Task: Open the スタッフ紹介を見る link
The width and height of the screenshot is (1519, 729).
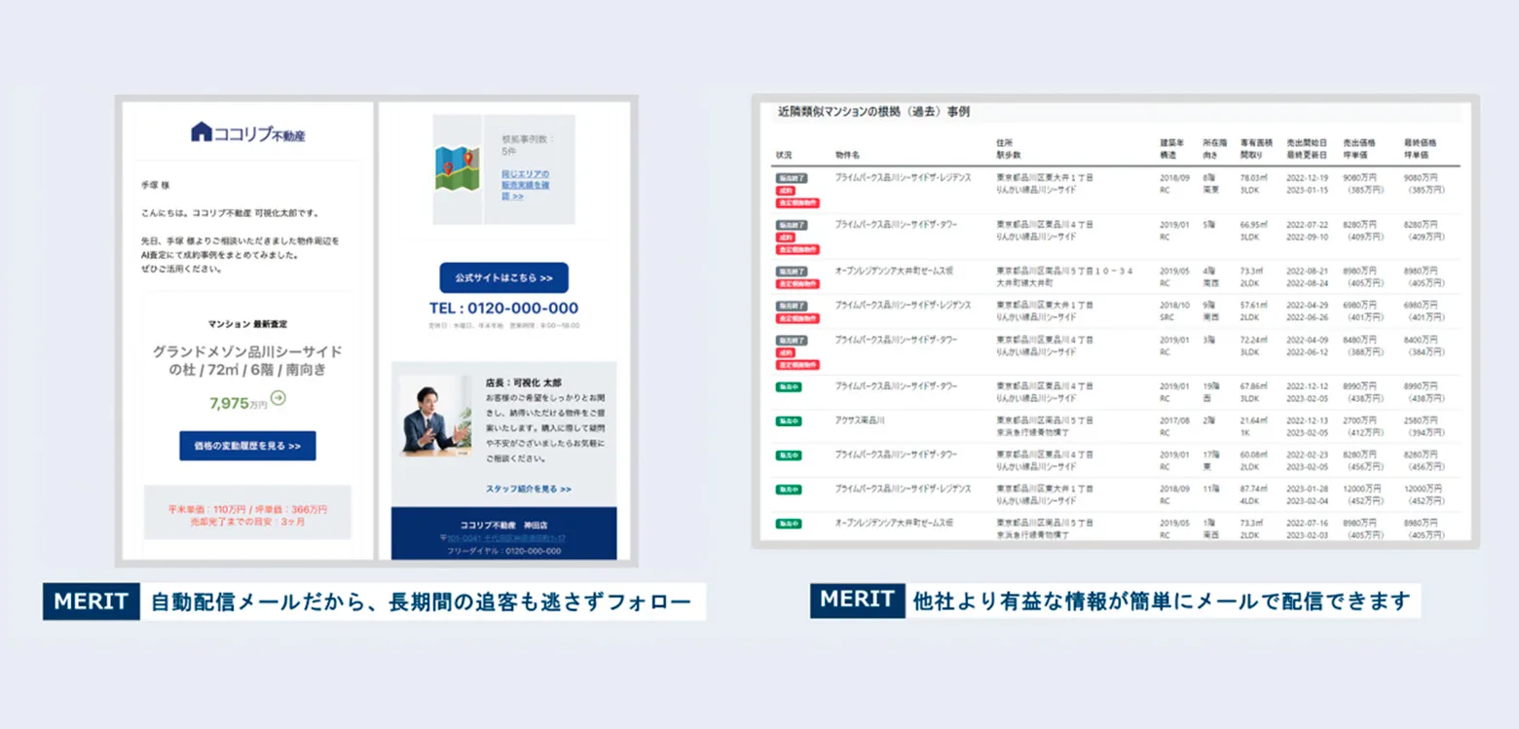Action: pos(528,489)
